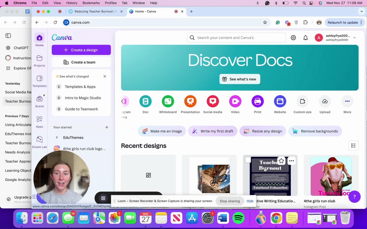The width and height of the screenshot is (367, 229).
Task: Open Dream Lab in the Canva sidebar
Action: click(40, 142)
